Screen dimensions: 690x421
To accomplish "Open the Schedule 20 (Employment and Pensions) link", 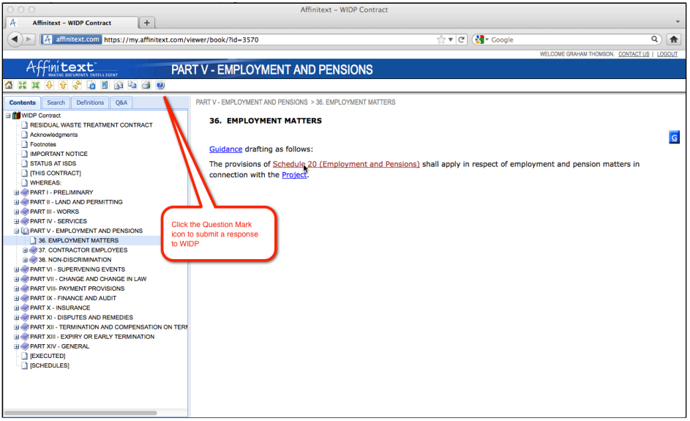I will pyautogui.click(x=345, y=164).
